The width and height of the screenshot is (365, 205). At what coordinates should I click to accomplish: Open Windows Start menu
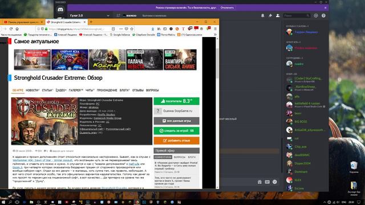[3, 202]
